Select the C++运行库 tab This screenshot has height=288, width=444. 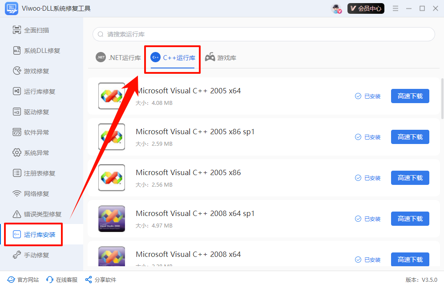(x=173, y=58)
